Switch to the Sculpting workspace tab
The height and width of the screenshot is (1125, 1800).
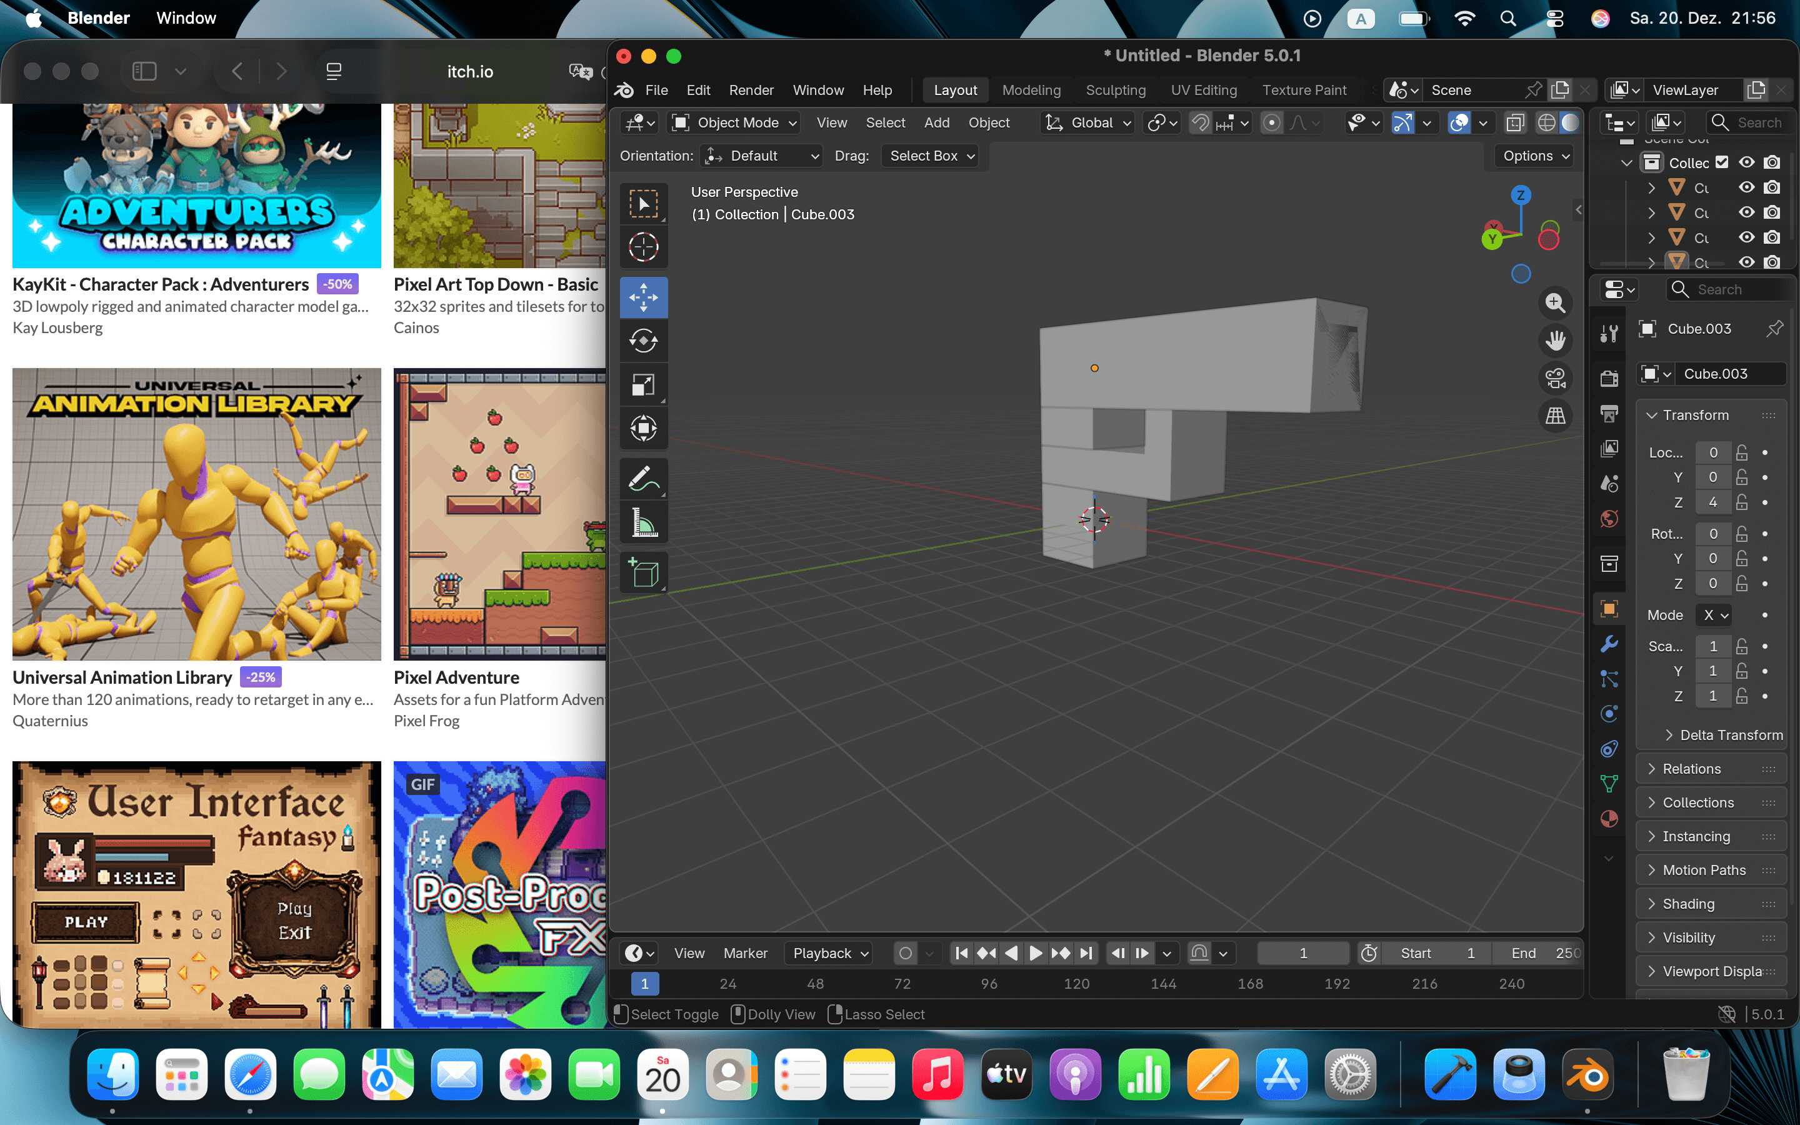[x=1115, y=90]
